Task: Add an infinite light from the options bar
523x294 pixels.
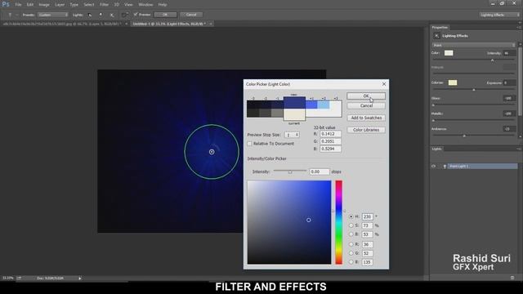Action: point(112,15)
